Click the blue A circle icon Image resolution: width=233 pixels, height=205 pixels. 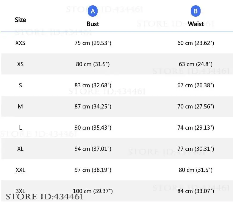pos(93,11)
